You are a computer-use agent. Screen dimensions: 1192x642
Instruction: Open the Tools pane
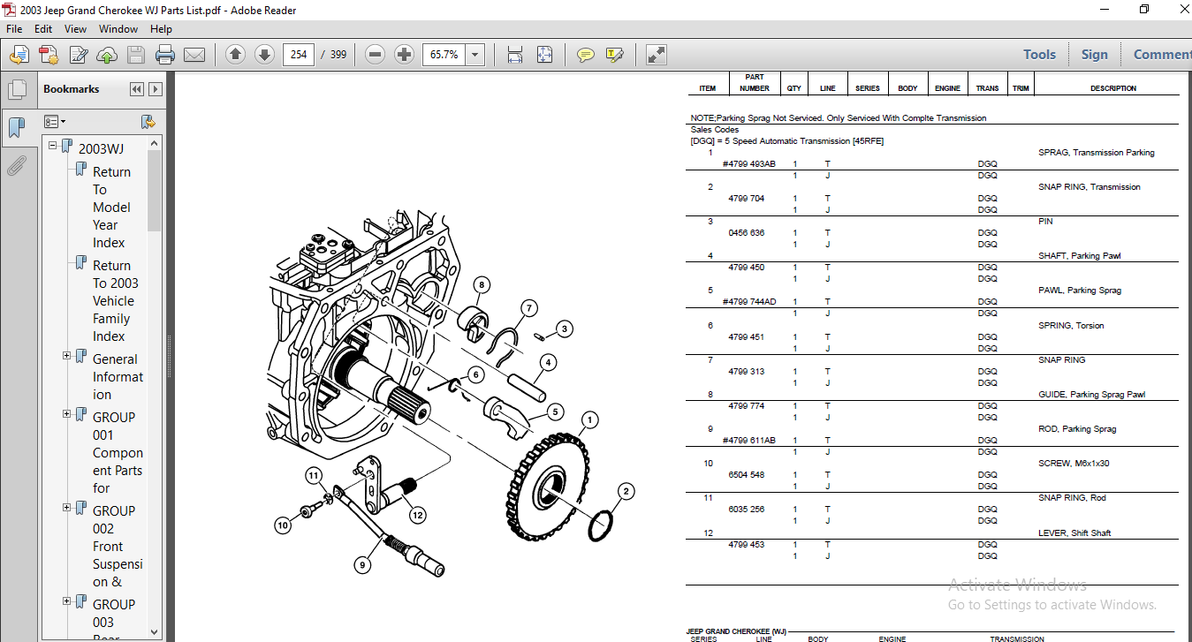tap(1039, 55)
